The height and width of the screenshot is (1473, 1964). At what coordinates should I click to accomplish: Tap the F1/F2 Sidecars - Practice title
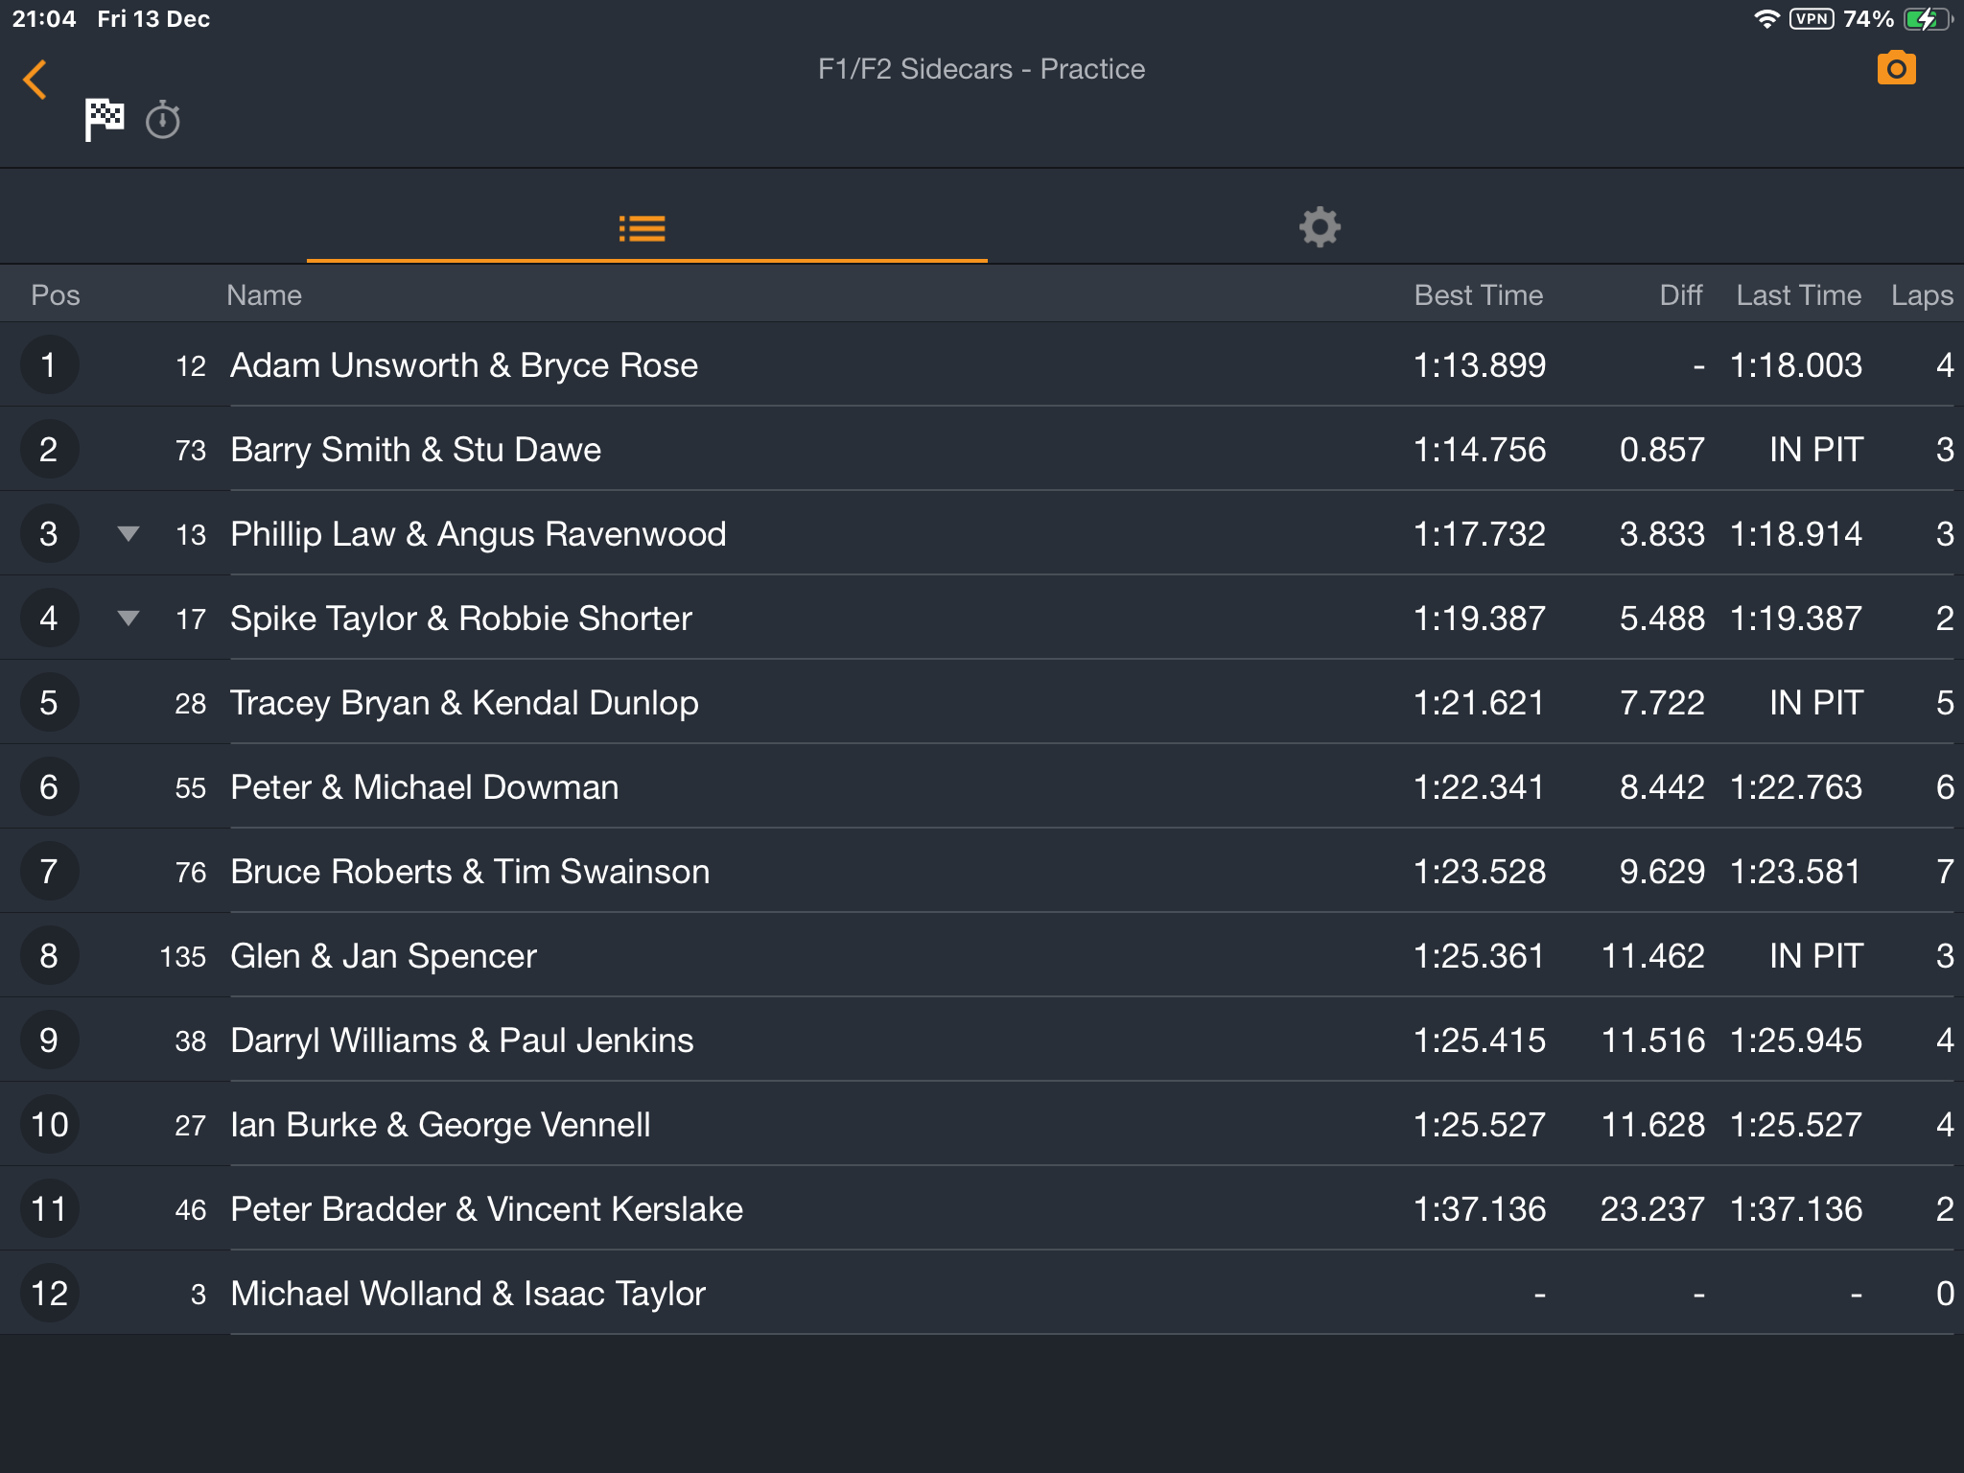point(981,69)
